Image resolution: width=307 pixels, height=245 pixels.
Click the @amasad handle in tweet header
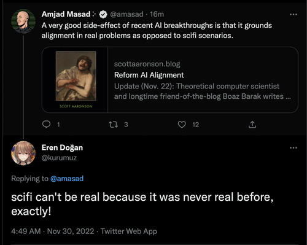pos(126,14)
